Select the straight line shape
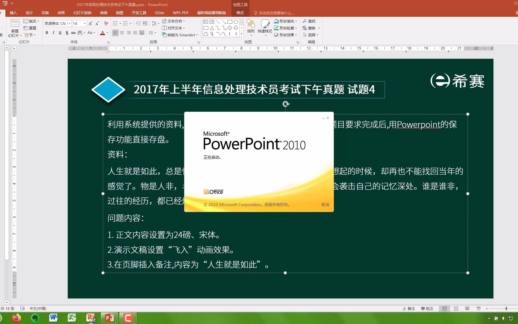 (218, 22)
